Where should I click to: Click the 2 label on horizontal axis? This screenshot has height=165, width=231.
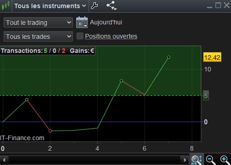(x=50, y=148)
